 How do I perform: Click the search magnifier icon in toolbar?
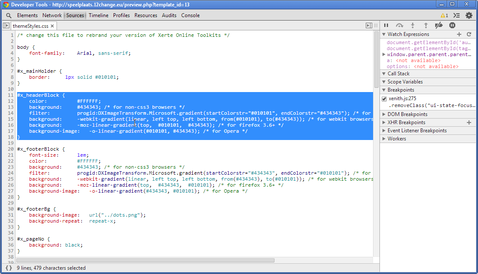point(9,15)
